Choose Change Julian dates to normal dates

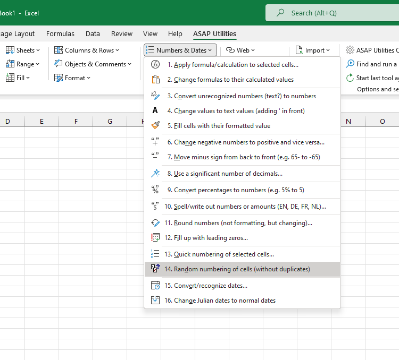[x=242, y=301]
